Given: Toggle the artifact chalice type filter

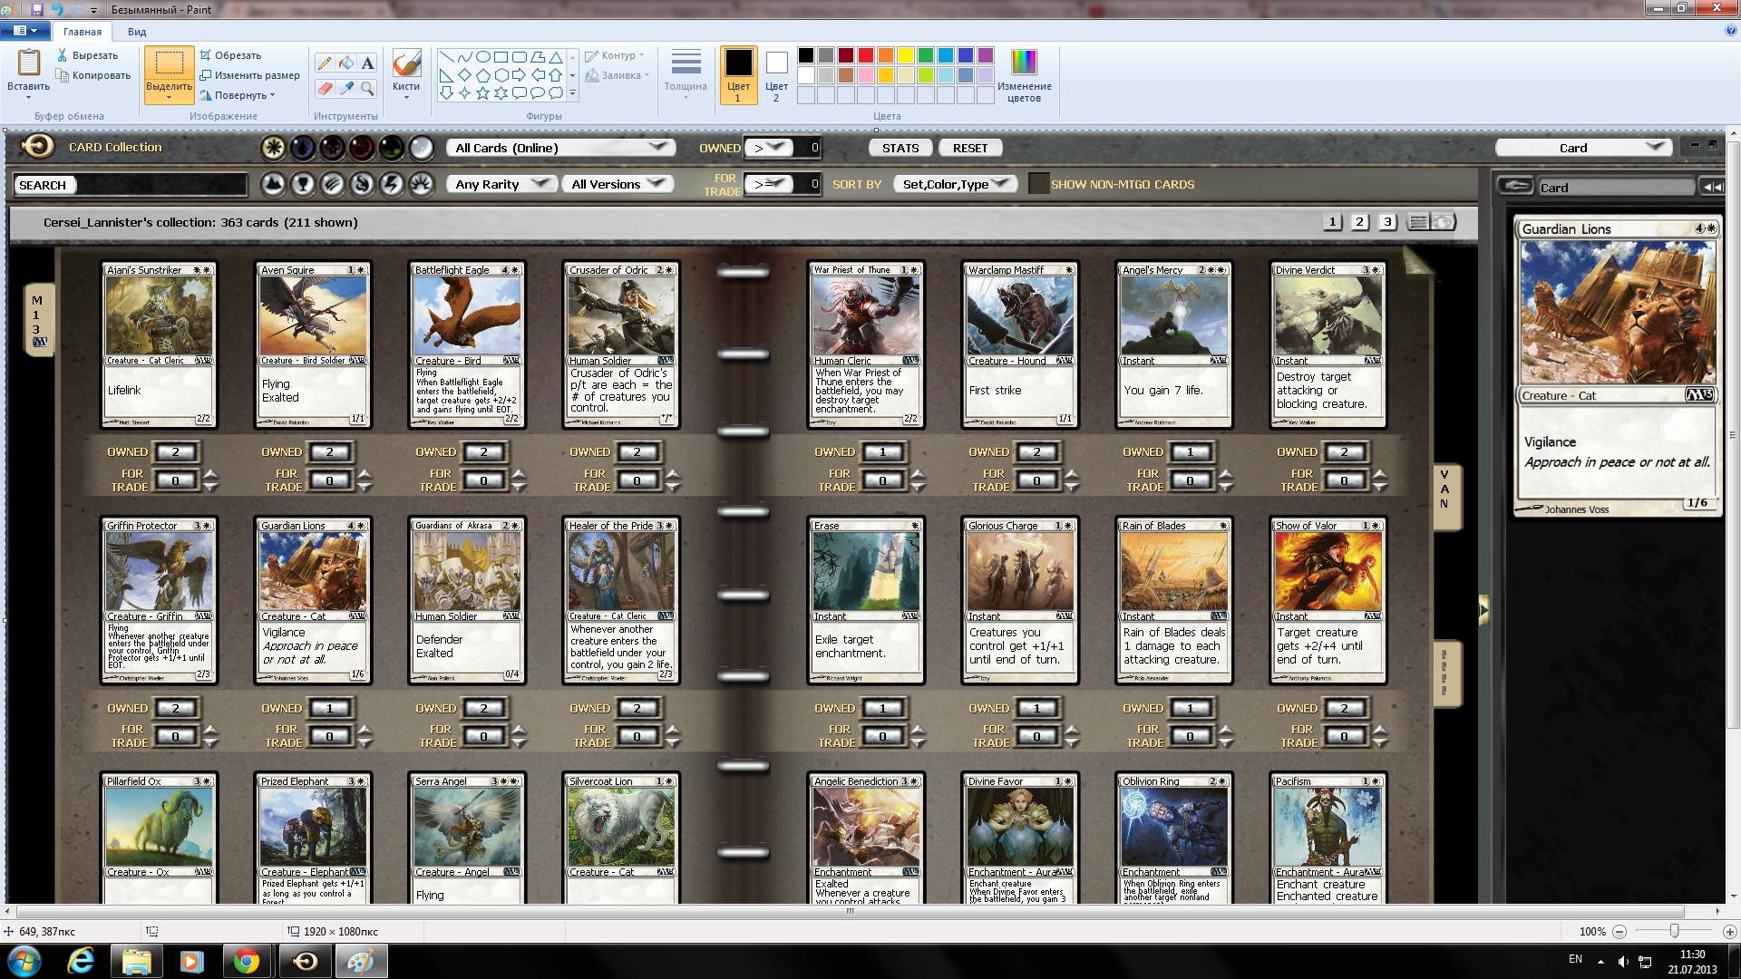Looking at the screenshot, I should pos(303,185).
